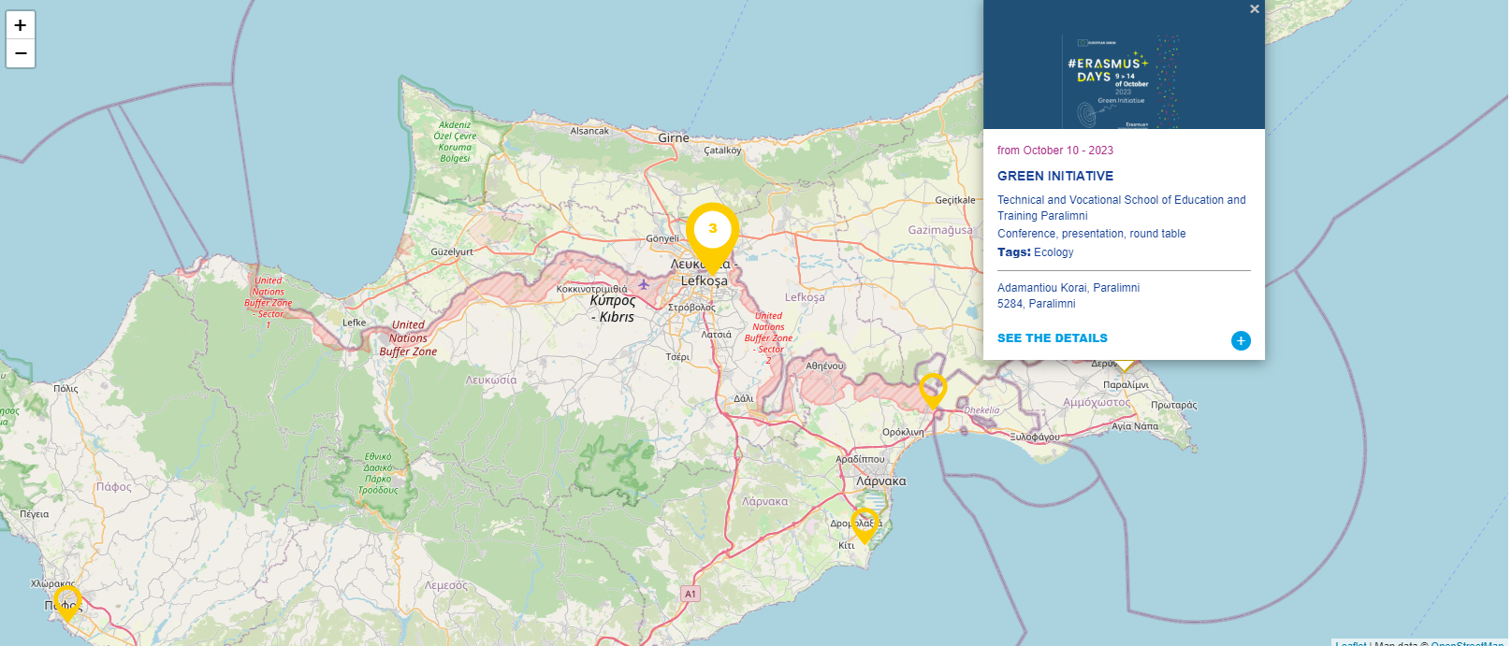Click the Αραδίππου town label
Screen dimensions: 1511x646
[x=860, y=459]
